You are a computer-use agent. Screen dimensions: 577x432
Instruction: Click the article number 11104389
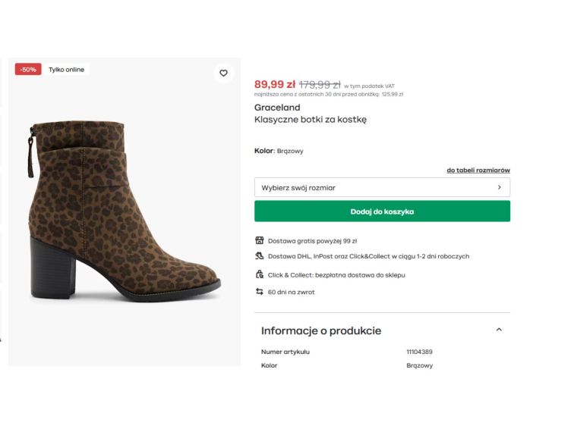tap(419, 352)
